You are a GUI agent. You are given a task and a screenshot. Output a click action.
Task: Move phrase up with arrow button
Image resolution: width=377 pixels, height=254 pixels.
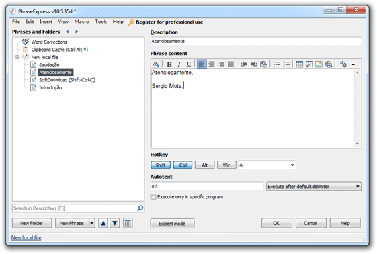pyautogui.click(x=103, y=223)
